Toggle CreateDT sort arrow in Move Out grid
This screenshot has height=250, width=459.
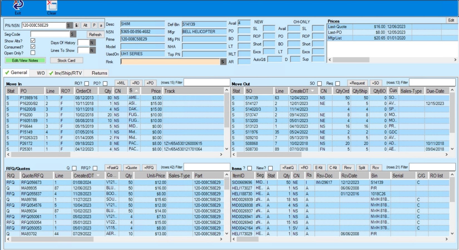tap(313, 91)
